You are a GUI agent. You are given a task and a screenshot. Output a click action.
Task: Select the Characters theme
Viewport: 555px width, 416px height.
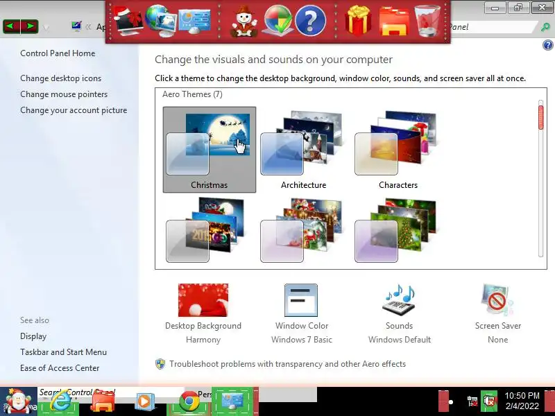point(398,150)
